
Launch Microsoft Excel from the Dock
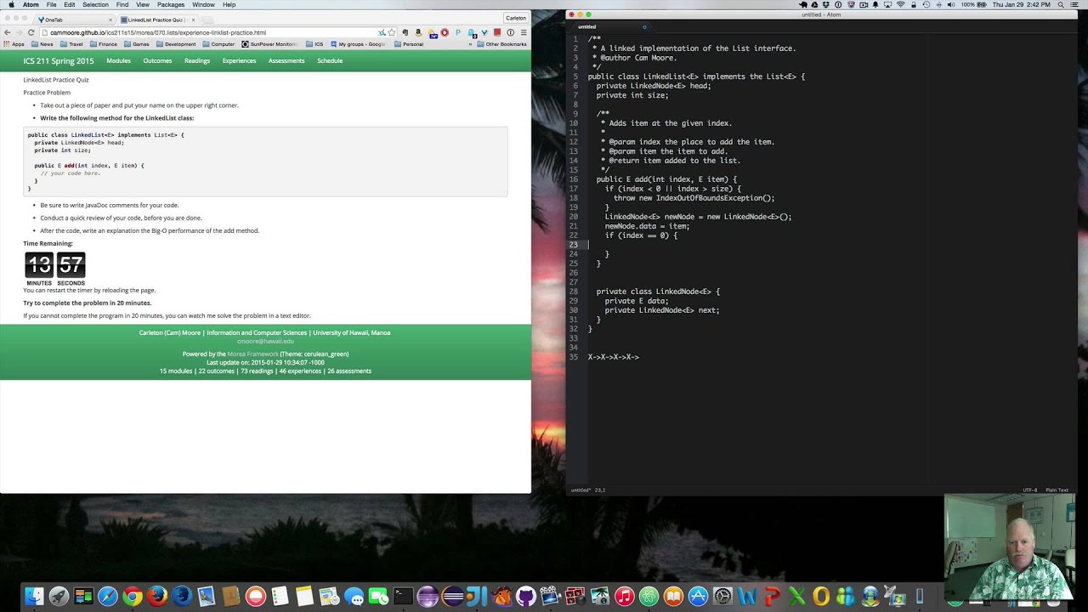click(x=796, y=597)
